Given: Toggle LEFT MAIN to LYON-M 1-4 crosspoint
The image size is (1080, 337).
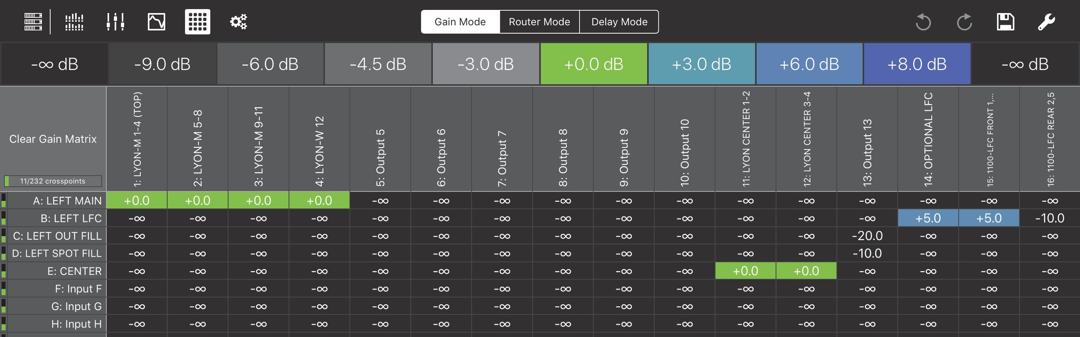Looking at the screenshot, I should click(x=137, y=200).
